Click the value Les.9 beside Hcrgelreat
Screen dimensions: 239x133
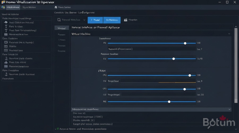click(199, 81)
